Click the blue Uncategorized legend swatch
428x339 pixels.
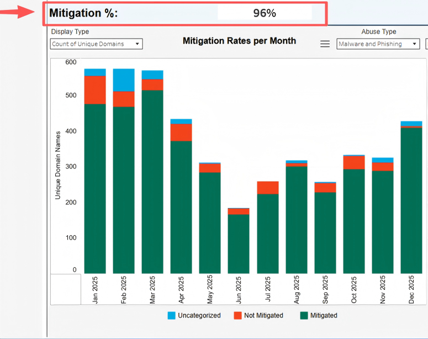point(171,316)
